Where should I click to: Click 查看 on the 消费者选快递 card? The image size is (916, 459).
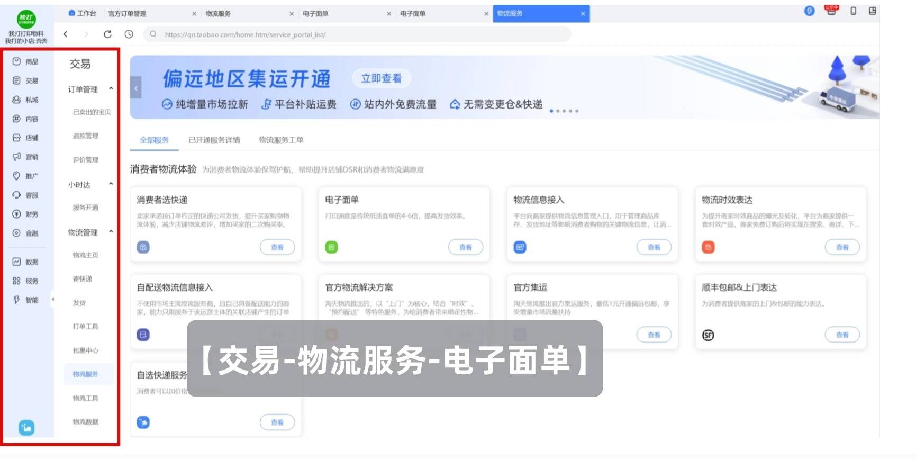(x=277, y=247)
